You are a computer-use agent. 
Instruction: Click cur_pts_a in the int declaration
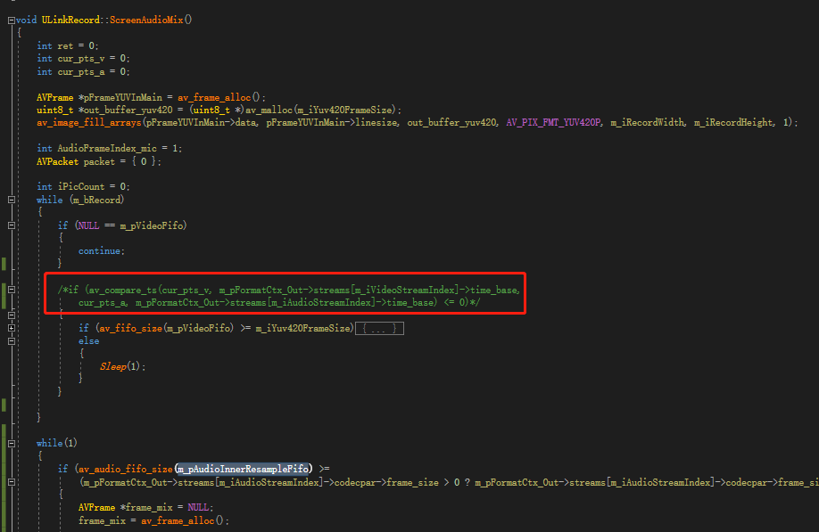(81, 71)
